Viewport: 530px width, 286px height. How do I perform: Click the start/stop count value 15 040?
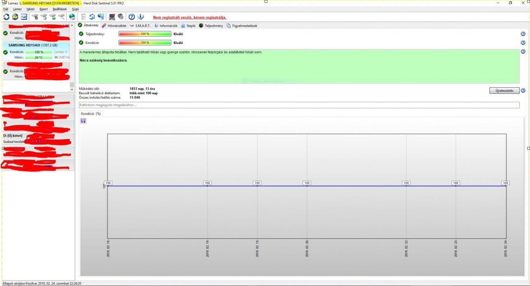(x=135, y=97)
